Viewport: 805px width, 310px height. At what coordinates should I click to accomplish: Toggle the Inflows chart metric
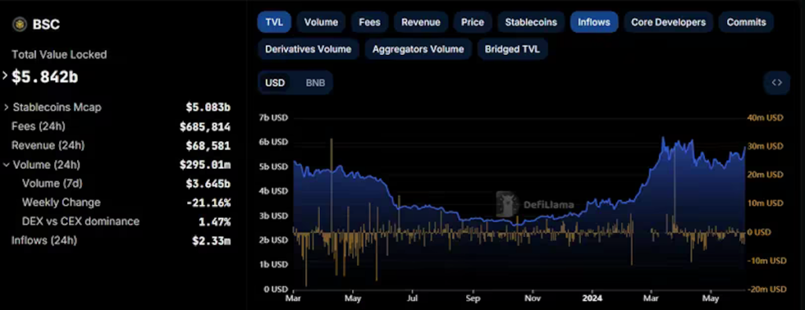(x=594, y=22)
